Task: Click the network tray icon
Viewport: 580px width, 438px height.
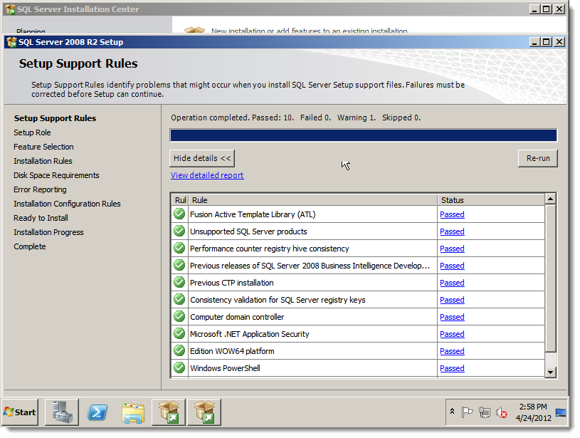Action: [484, 412]
